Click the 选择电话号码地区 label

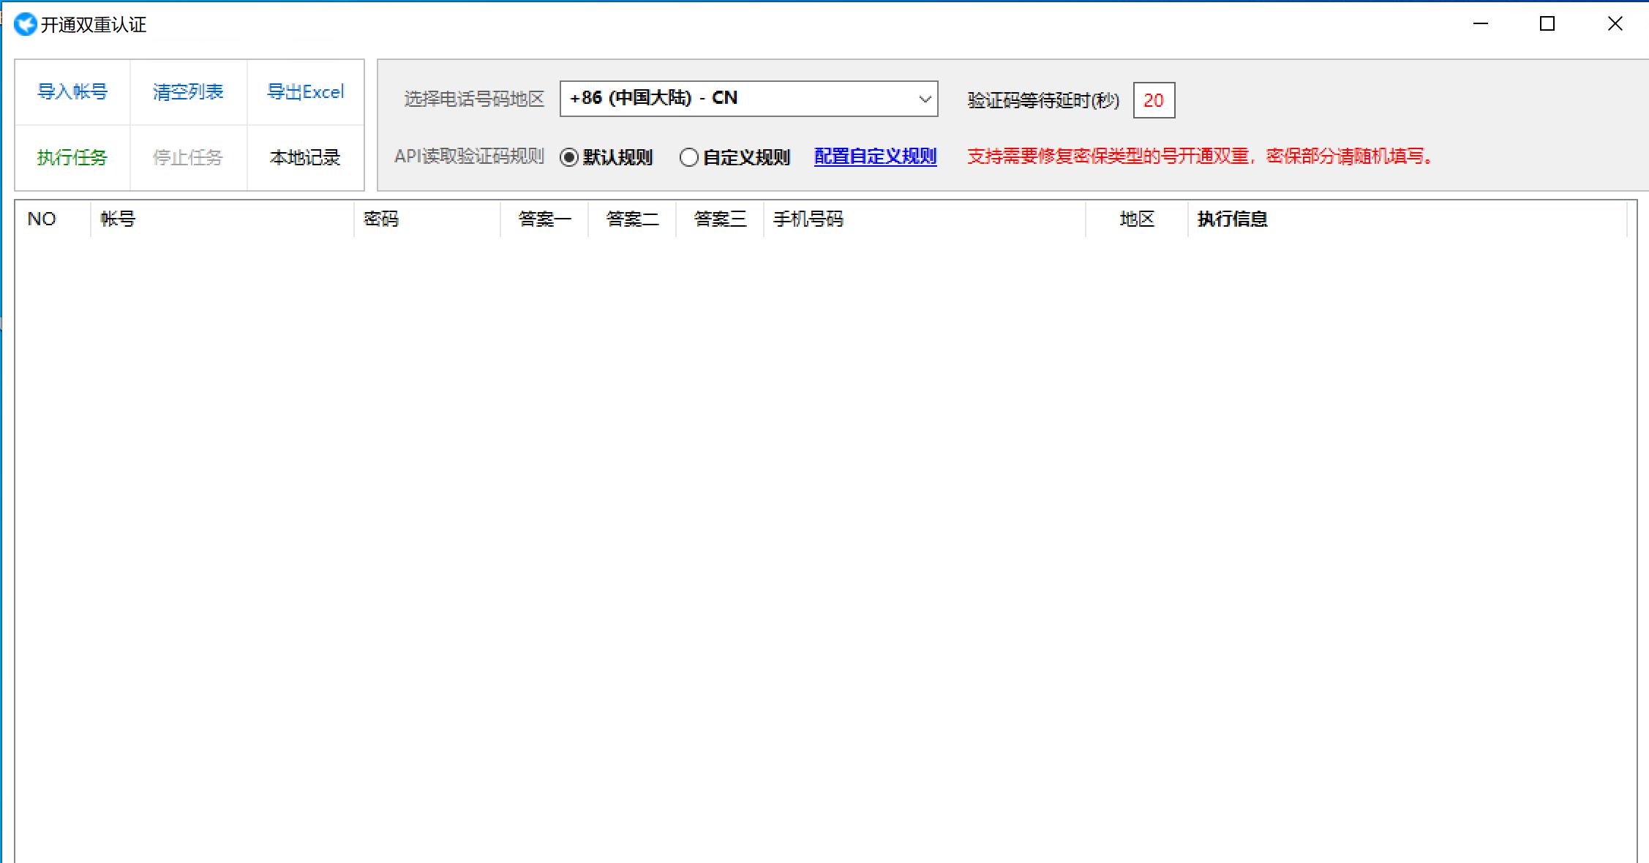coord(474,99)
